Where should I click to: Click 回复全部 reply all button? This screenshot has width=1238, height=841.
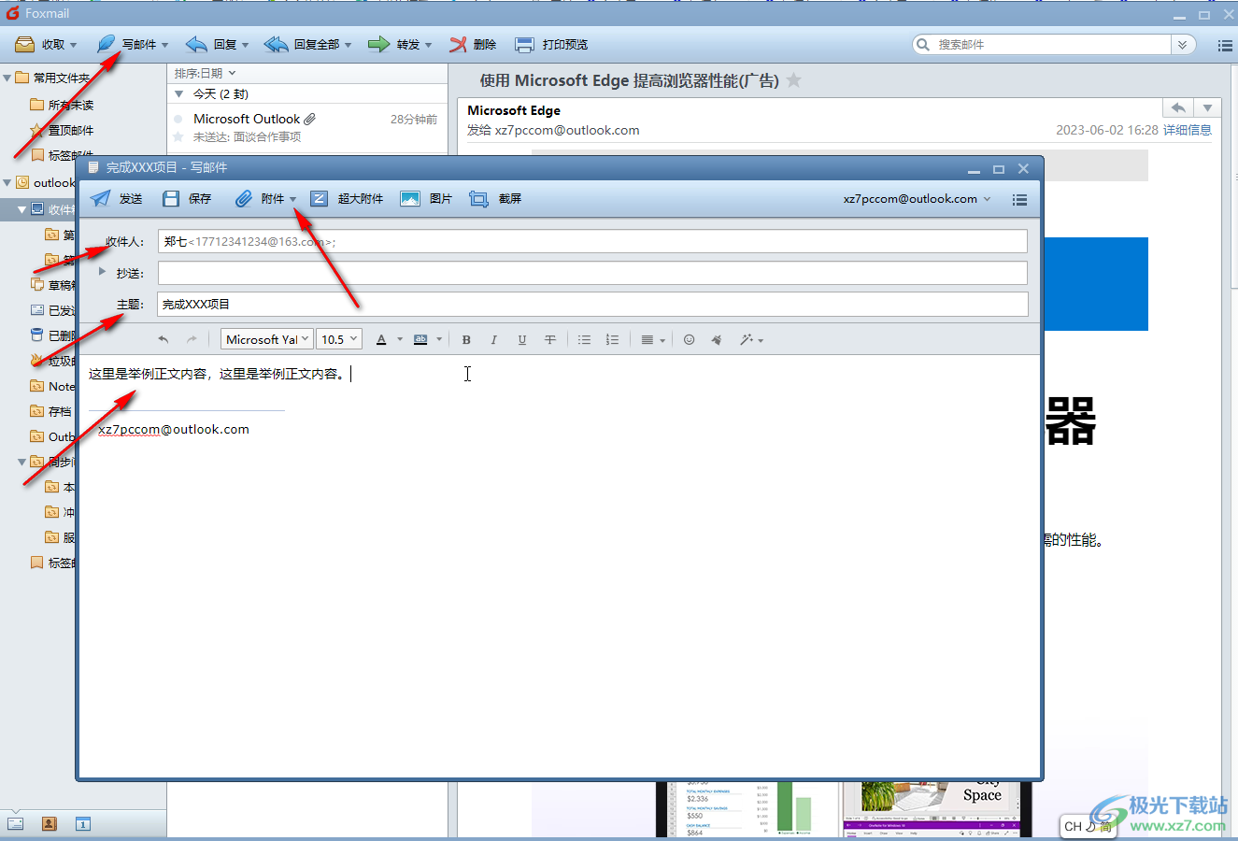click(302, 45)
